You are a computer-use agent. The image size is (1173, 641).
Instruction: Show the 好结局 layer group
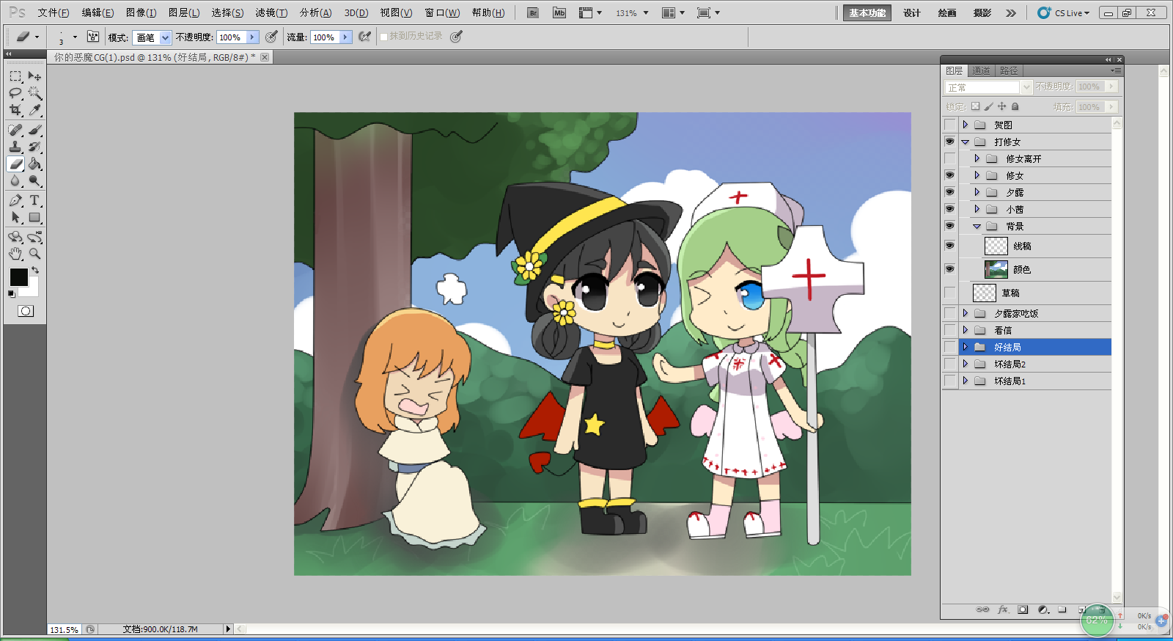pyautogui.click(x=950, y=347)
